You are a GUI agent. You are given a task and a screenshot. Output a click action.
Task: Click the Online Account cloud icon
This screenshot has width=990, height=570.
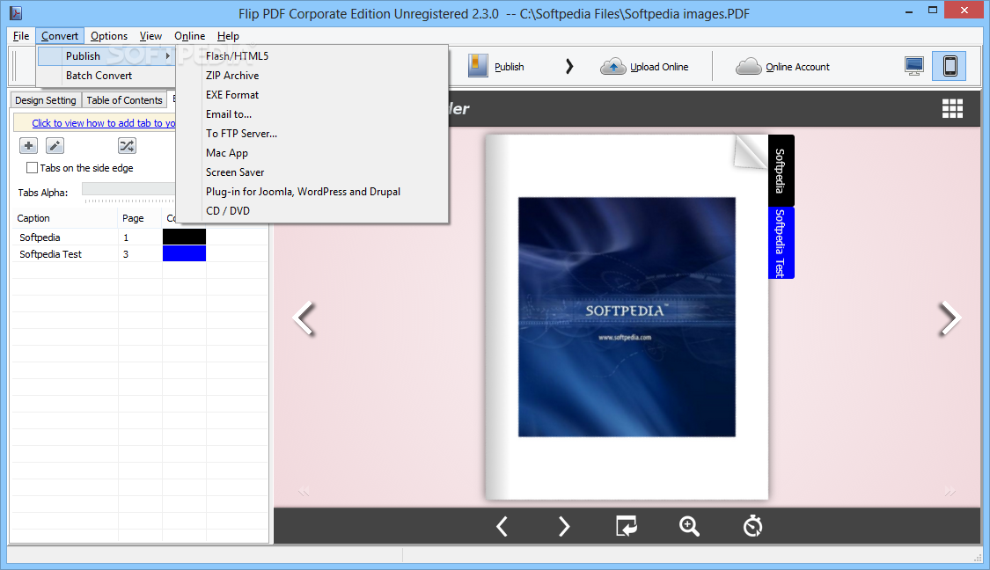point(749,66)
